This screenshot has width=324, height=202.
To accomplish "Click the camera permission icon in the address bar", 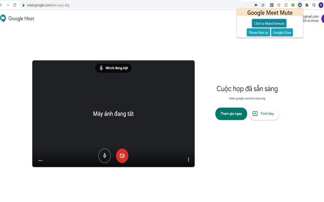I will click(x=256, y=5).
